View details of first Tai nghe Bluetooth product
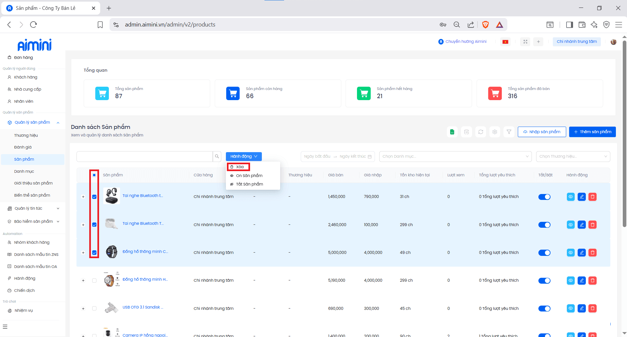The height and width of the screenshot is (337, 627). pos(570,197)
